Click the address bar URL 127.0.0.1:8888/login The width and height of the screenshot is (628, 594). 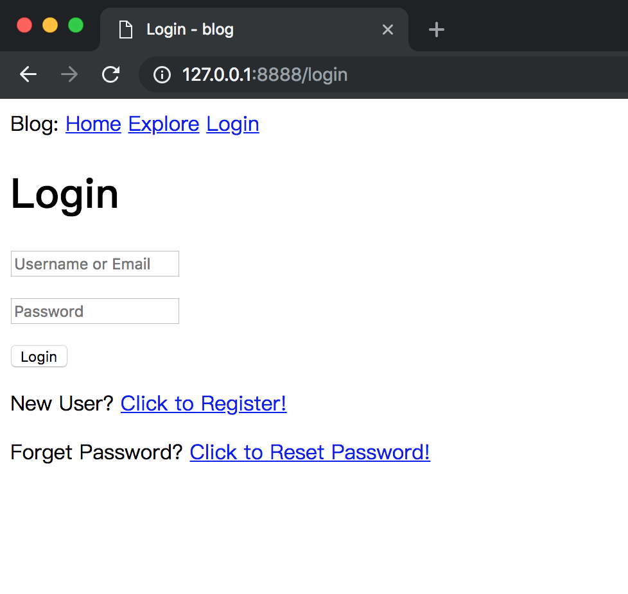tap(265, 75)
